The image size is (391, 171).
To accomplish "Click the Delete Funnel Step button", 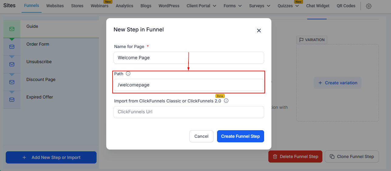I will click(295, 156).
